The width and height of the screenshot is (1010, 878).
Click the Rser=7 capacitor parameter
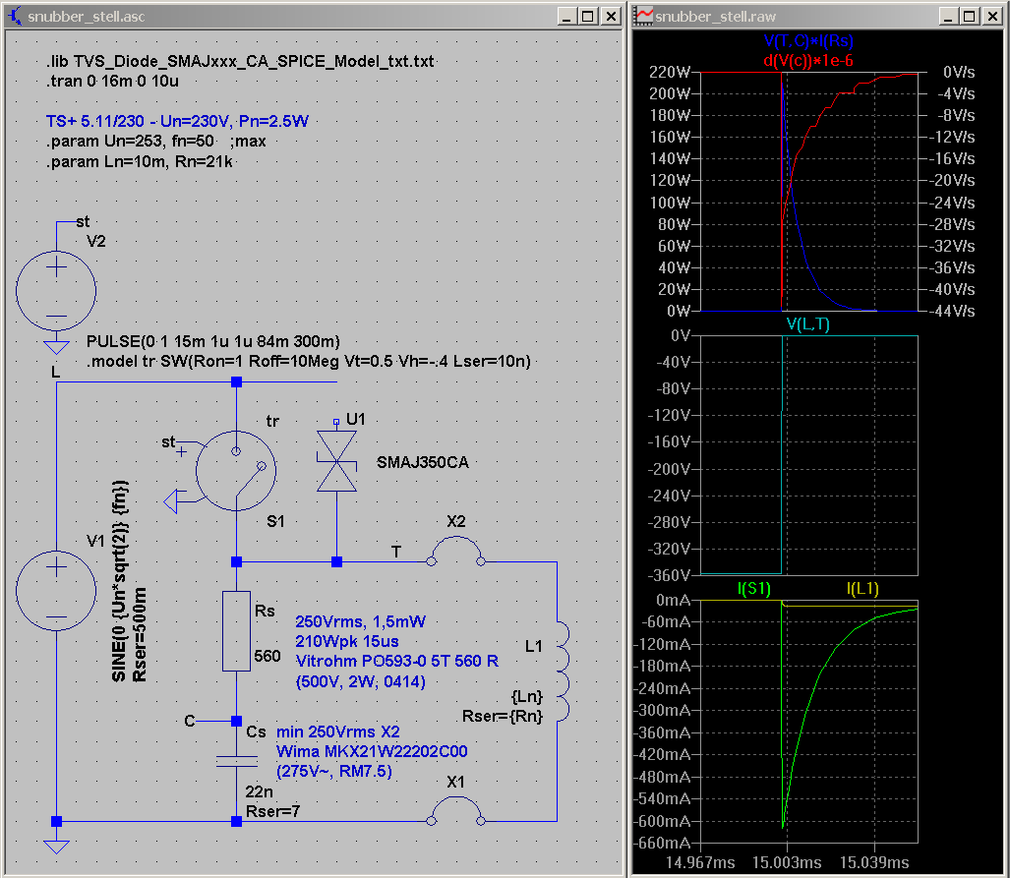click(x=272, y=812)
